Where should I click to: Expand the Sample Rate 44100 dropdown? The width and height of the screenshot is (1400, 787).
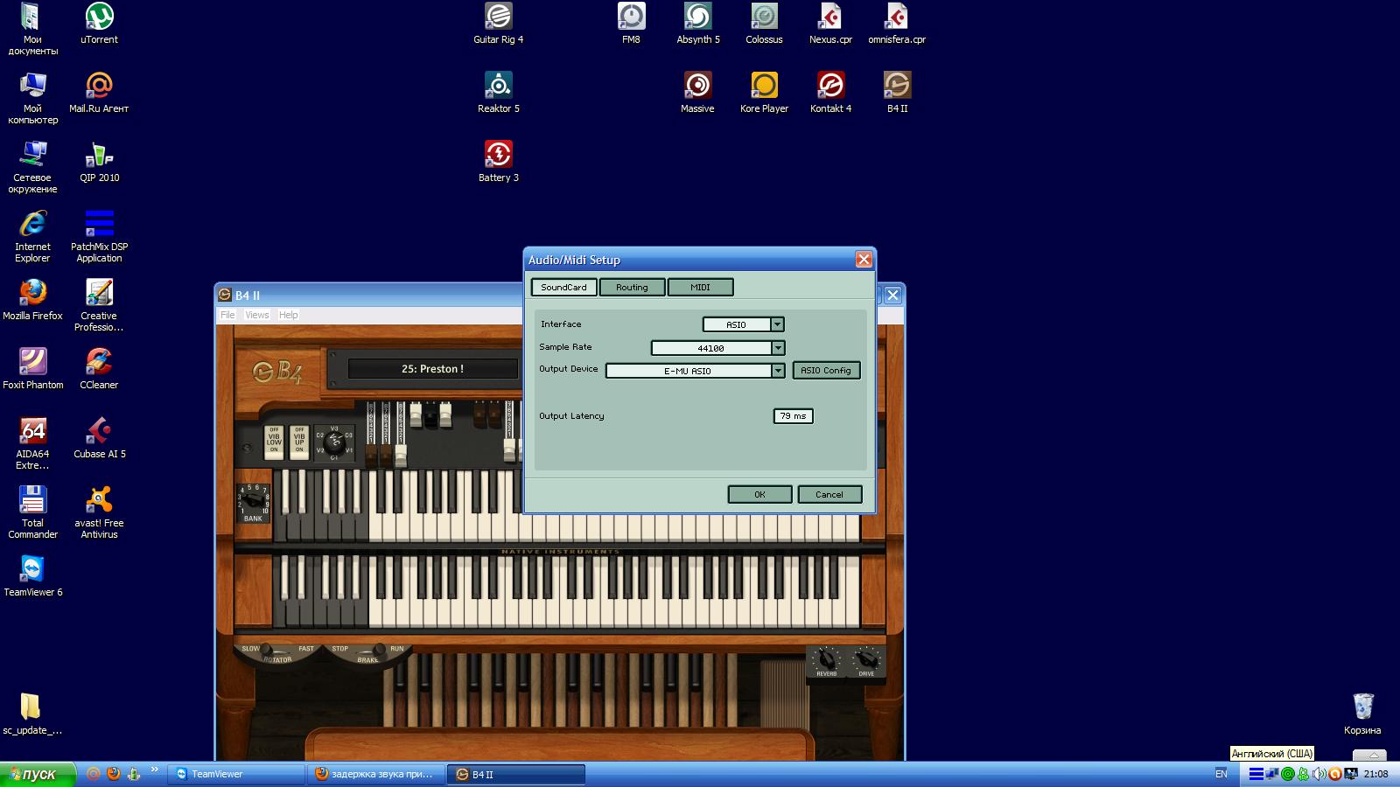click(777, 348)
